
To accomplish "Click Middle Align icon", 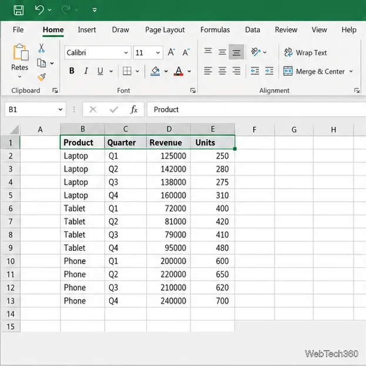I will tap(222, 52).
